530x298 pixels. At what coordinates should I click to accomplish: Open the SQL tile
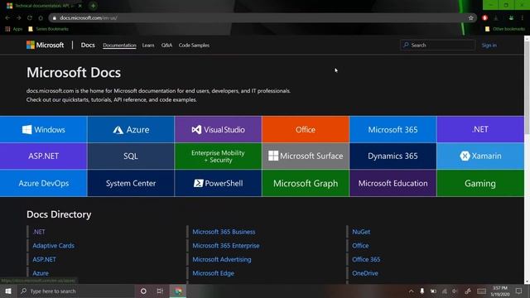(x=131, y=156)
